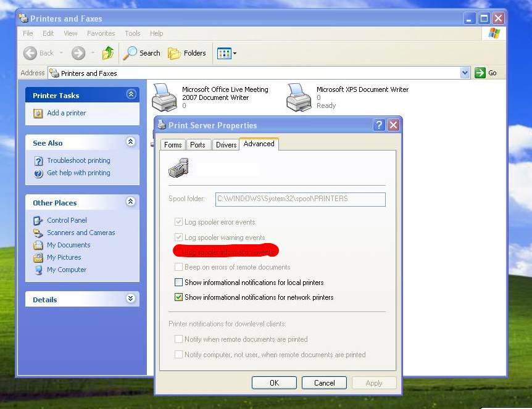Switch to the Forms tab

(x=173, y=145)
